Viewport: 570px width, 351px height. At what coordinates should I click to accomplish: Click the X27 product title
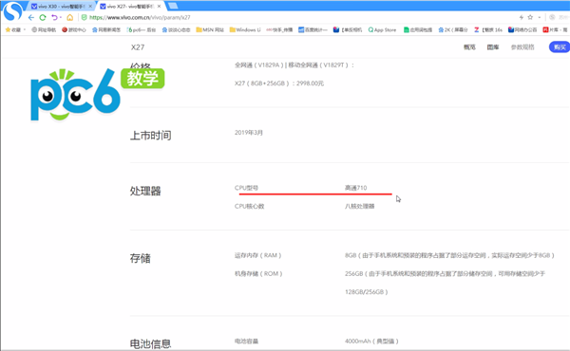pyautogui.click(x=138, y=47)
